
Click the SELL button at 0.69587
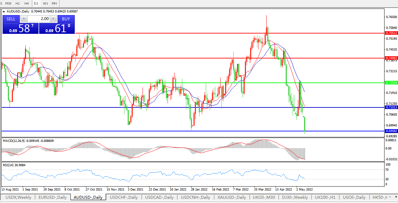tap(11, 19)
